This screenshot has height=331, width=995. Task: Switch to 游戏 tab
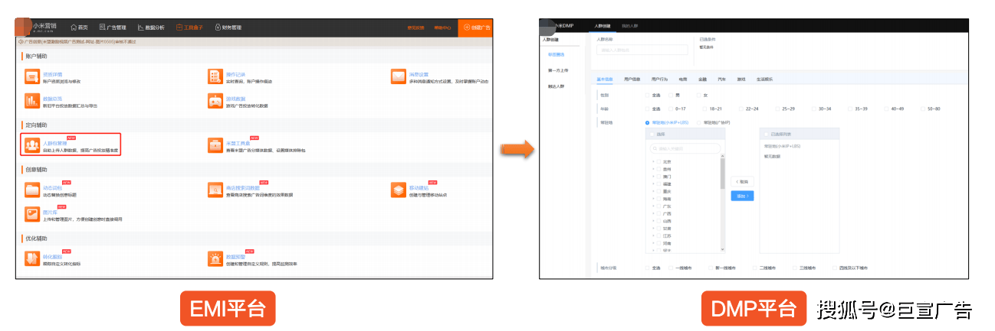(x=741, y=79)
